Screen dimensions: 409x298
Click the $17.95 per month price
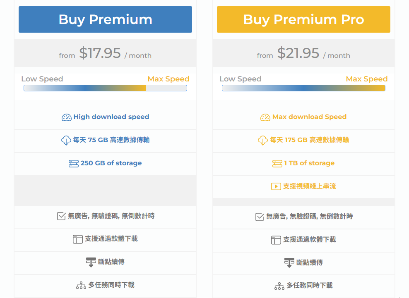coord(100,53)
